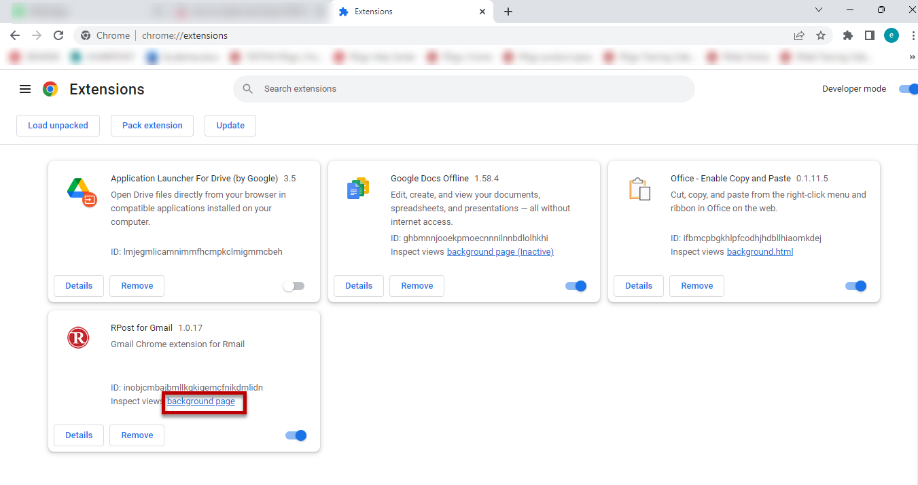Click the Chrome logo beside Extensions
Image resolution: width=918 pixels, height=485 pixels.
click(50, 89)
